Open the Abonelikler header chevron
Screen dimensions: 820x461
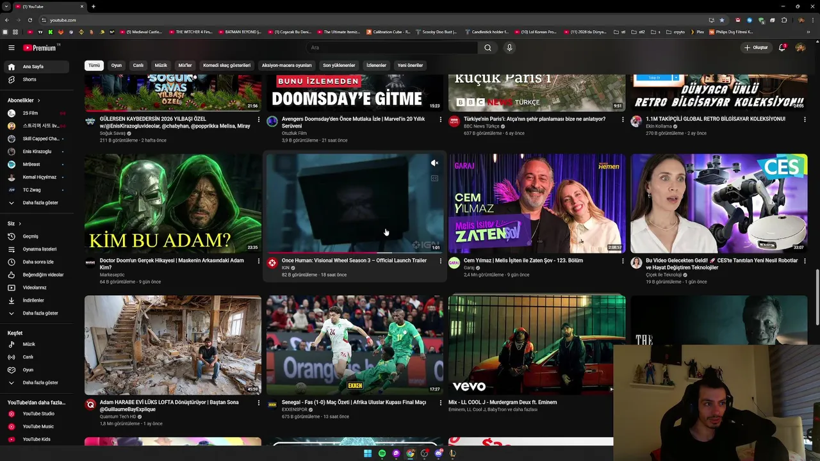pos(38,101)
